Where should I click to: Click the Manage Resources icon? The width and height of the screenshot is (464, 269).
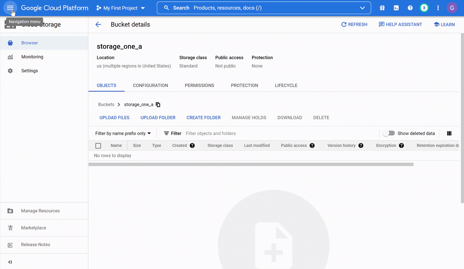pyautogui.click(x=10, y=211)
